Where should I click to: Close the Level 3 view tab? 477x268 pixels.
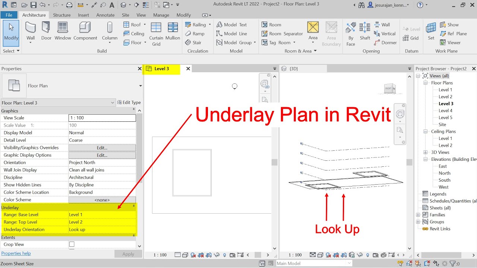188,68
